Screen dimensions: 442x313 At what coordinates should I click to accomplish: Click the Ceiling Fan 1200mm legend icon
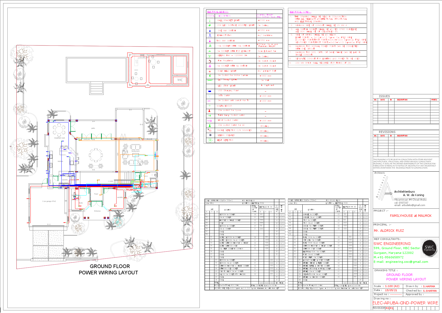tap(209, 56)
